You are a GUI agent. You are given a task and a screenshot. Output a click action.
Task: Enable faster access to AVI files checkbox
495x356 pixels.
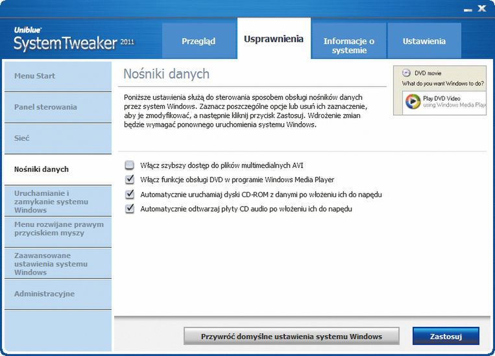click(130, 165)
